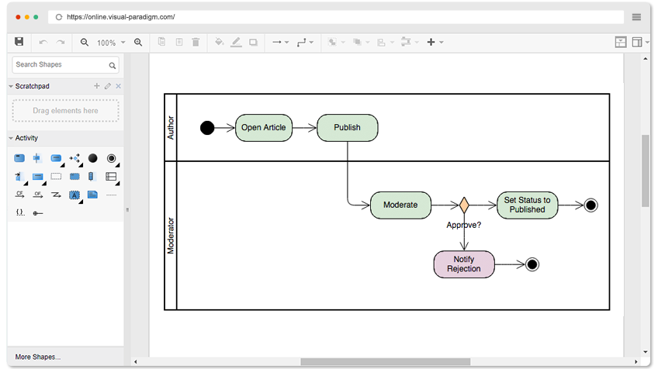Select the Object node rectangle shape
This screenshot has height=369, width=658.
click(38, 177)
